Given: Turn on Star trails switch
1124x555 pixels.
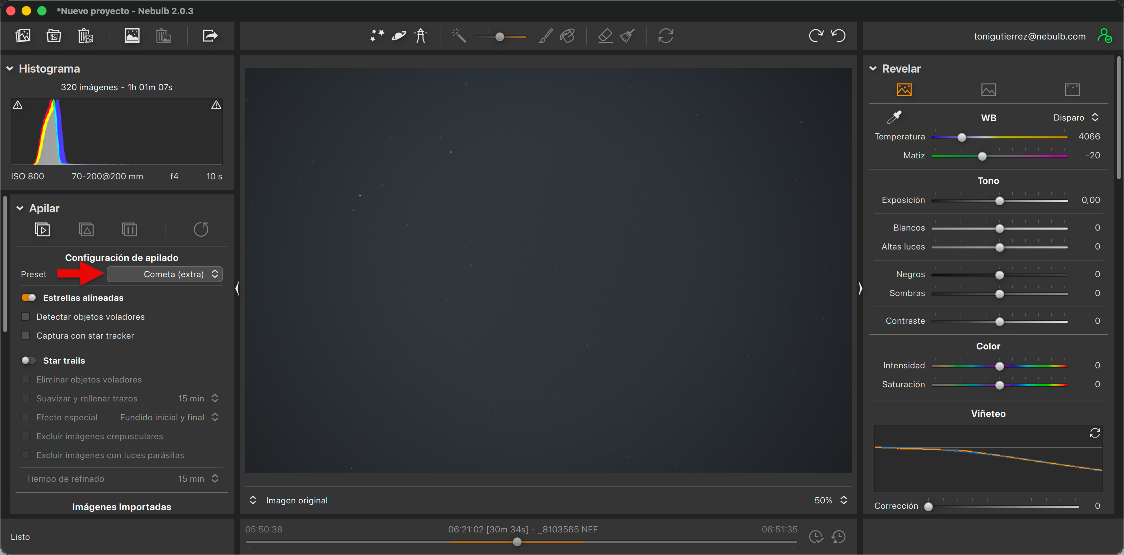Looking at the screenshot, I should (x=29, y=361).
